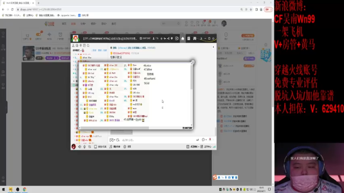Open a new browser tab
Screen dimensions: 344x193
(38, 3)
